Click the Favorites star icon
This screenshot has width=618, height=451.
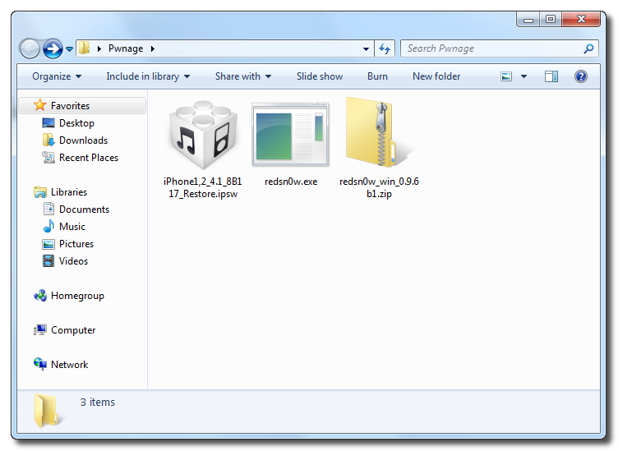point(39,105)
